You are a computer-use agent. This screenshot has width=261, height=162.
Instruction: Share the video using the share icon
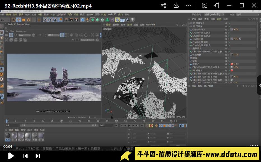click(x=164, y=6)
